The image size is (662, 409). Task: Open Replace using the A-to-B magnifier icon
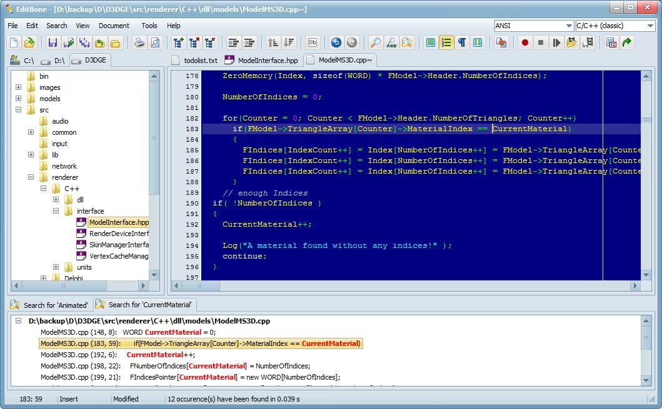(391, 42)
